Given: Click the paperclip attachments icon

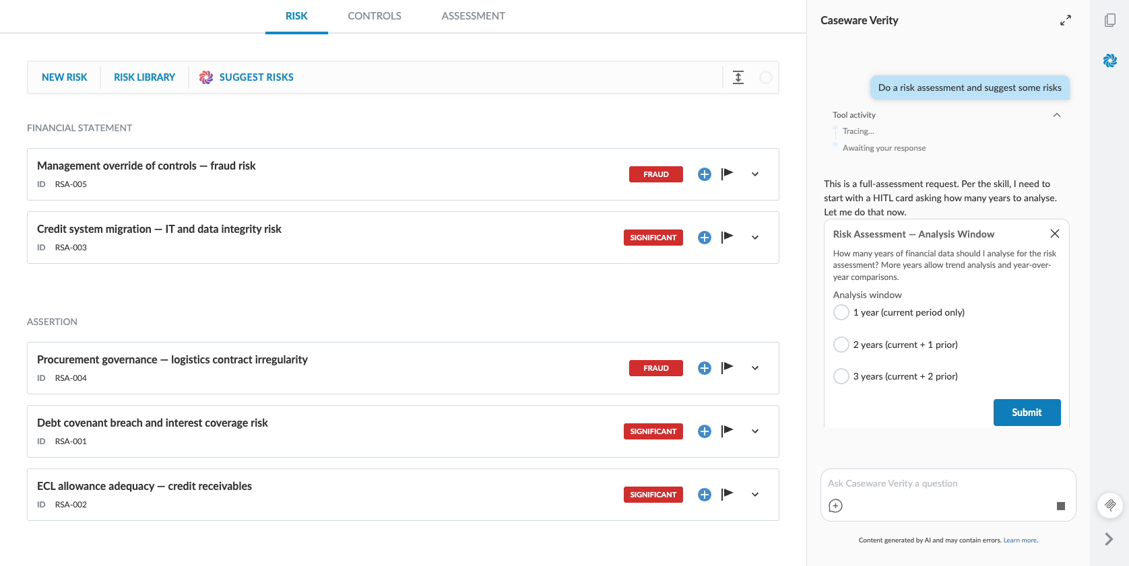Looking at the screenshot, I should point(1110,505).
